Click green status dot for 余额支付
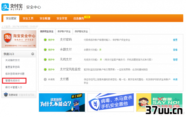Screen dimensions: 186x117 (45, 50)
